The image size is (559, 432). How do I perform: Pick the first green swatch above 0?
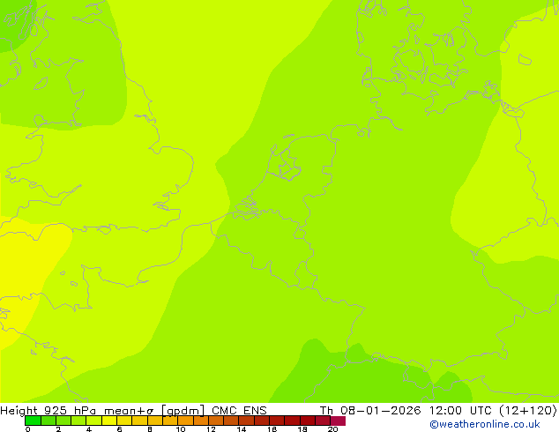[x=33, y=421]
